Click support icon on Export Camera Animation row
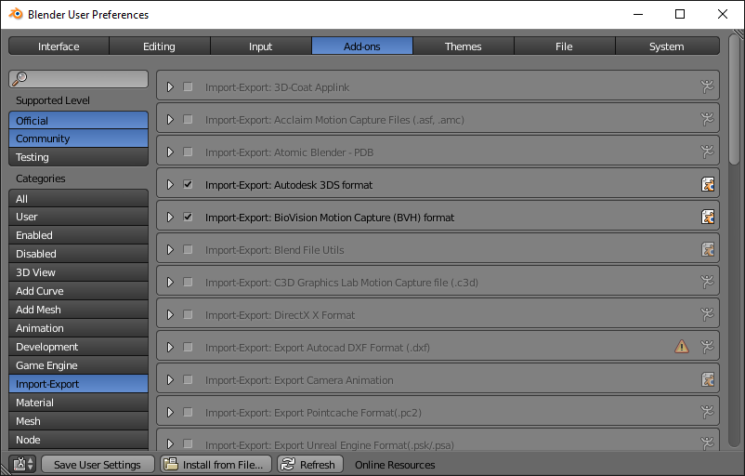The width and height of the screenshot is (745, 476). pos(708,379)
